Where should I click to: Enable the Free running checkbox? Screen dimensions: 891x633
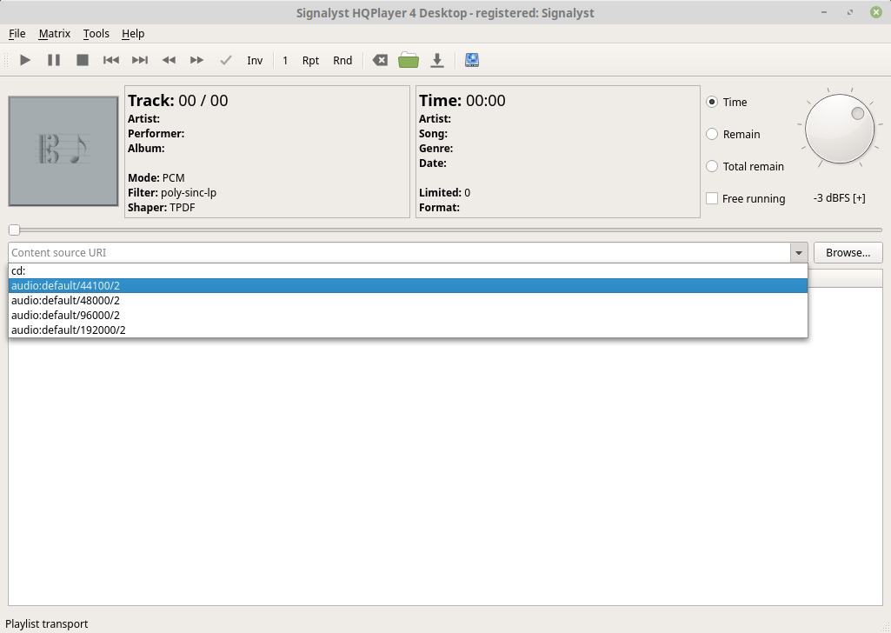pyautogui.click(x=712, y=198)
